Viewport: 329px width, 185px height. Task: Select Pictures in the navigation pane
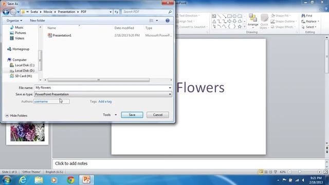click(x=21, y=33)
